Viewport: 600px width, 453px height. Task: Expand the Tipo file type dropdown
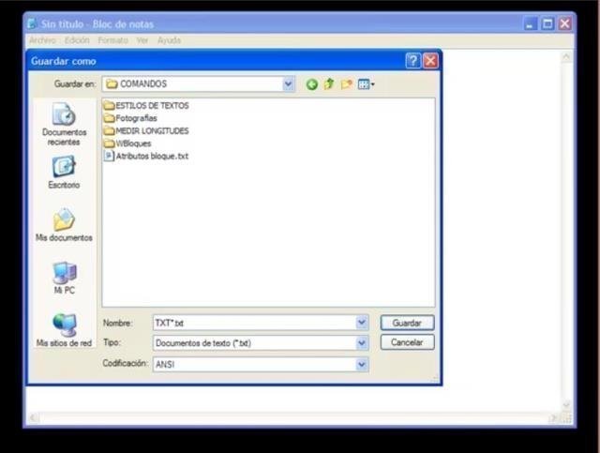(362, 342)
